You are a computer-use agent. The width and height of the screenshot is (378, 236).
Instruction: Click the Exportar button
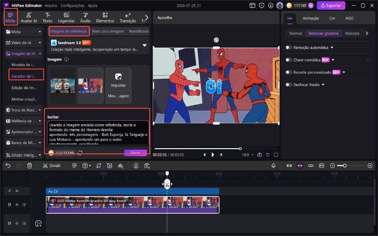pyautogui.click(x=331, y=6)
